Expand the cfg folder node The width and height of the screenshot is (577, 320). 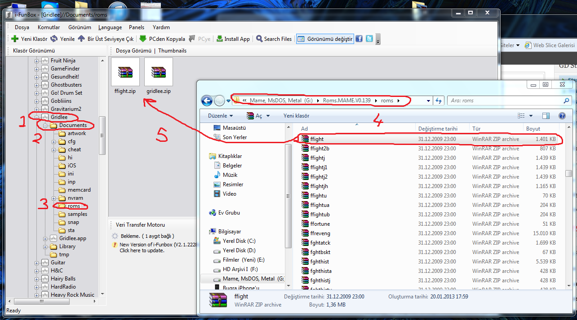[54, 141]
